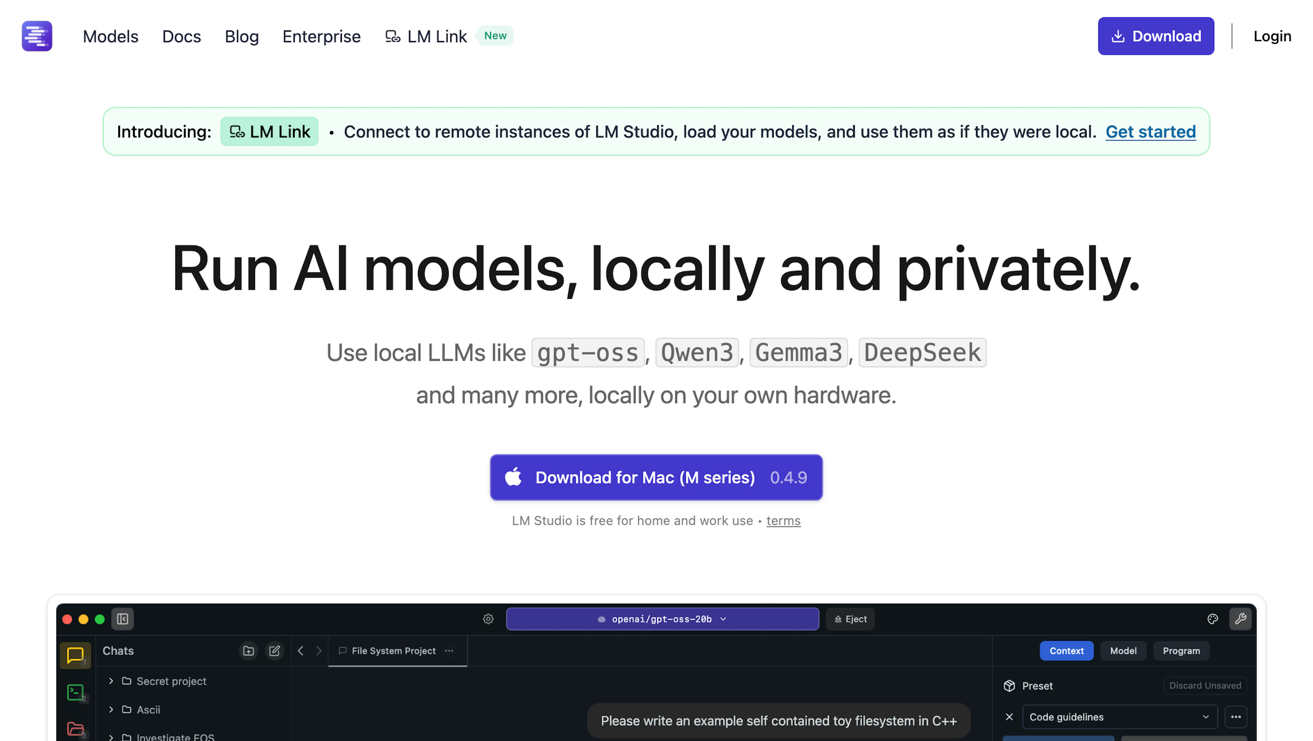Expand the Secret project chat folder

(110, 681)
